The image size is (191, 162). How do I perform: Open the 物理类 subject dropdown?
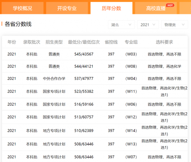[x=175, y=25]
